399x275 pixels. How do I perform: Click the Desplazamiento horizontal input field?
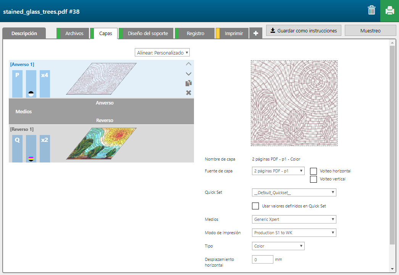262,259
